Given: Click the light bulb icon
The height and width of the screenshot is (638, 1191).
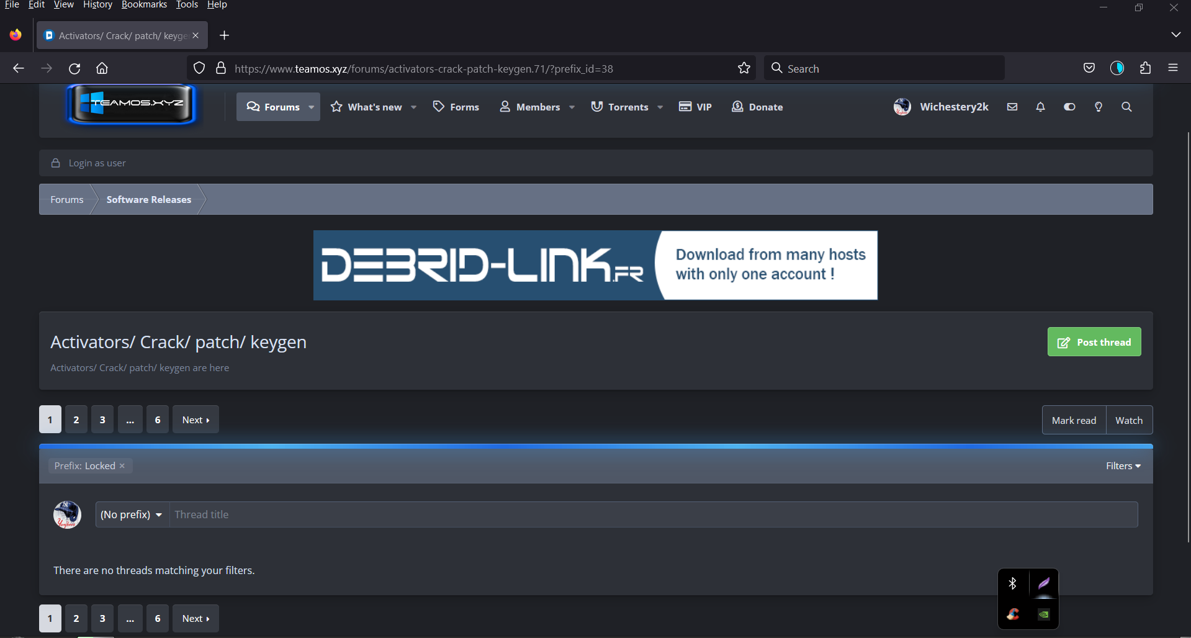Looking at the screenshot, I should (1099, 107).
